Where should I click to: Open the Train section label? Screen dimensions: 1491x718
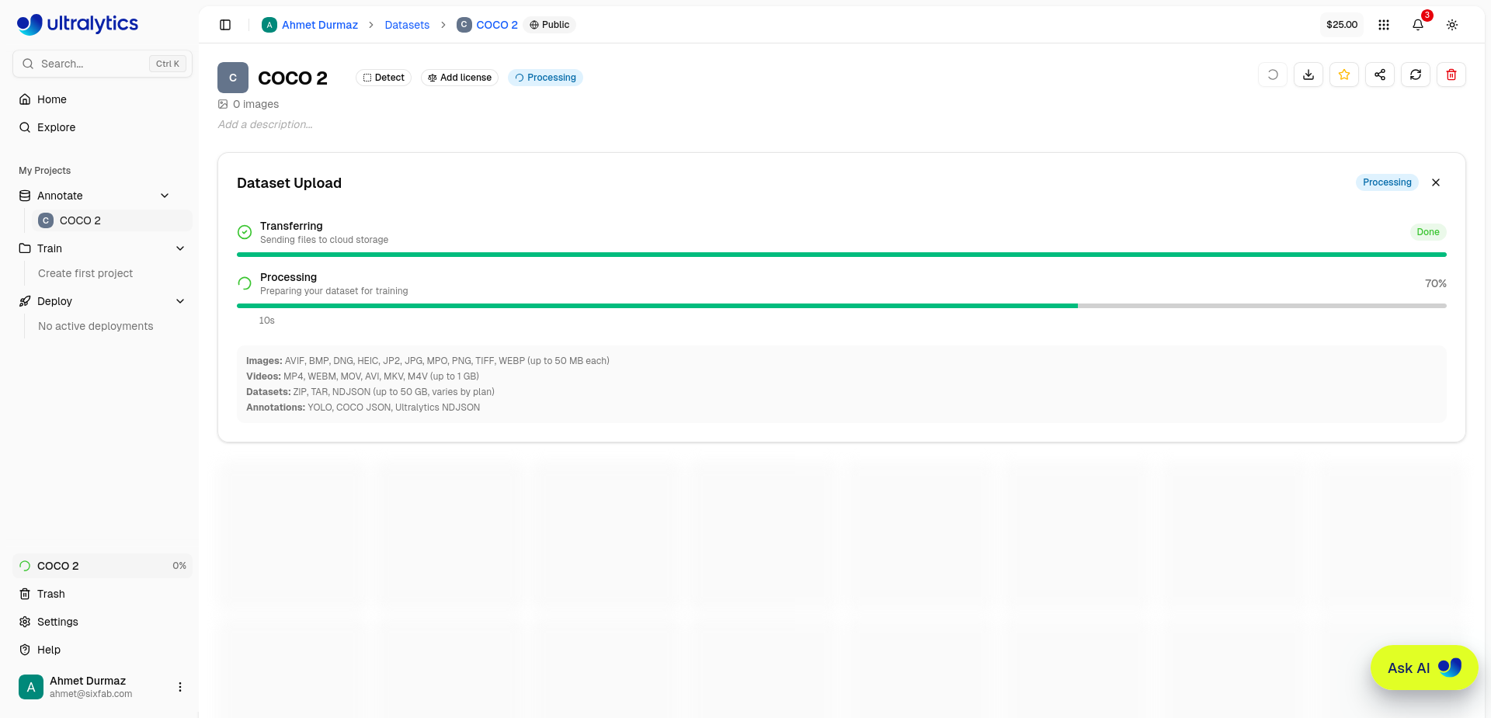click(x=50, y=248)
